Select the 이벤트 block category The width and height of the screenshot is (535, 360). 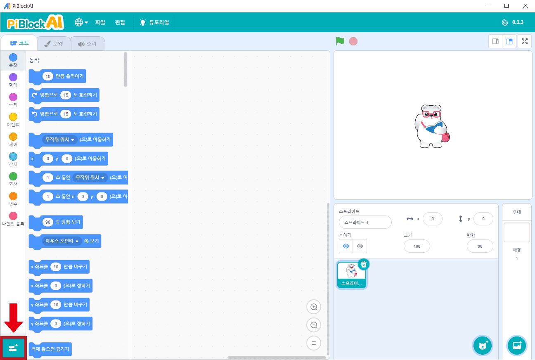click(13, 120)
